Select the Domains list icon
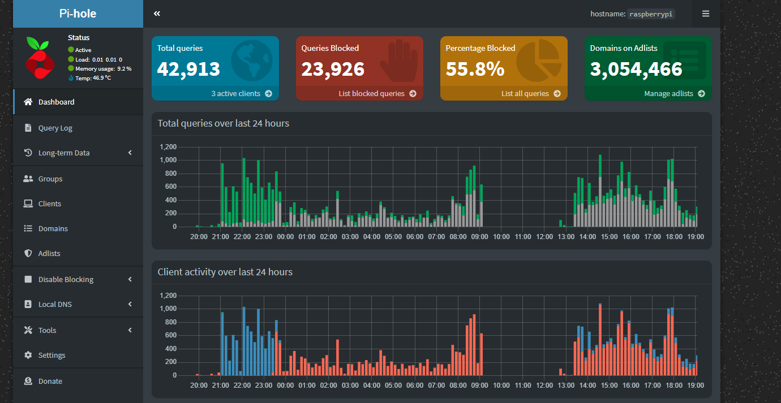The image size is (781, 403). click(28, 228)
